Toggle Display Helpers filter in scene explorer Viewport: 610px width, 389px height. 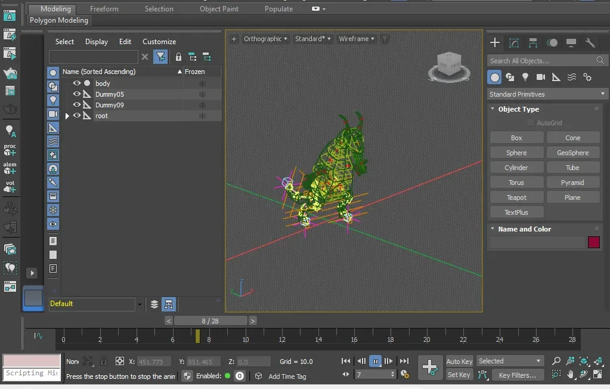click(53, 127)
